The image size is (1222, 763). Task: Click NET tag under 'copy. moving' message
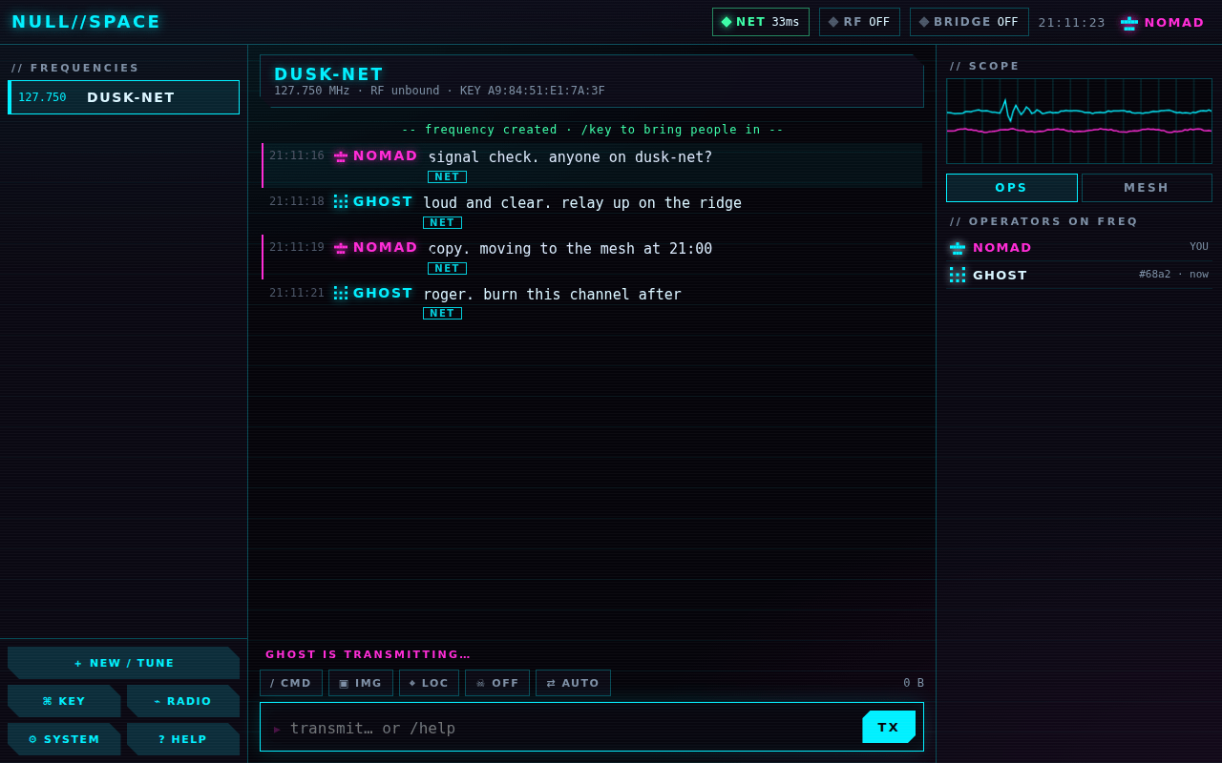(x=447, y=268)
